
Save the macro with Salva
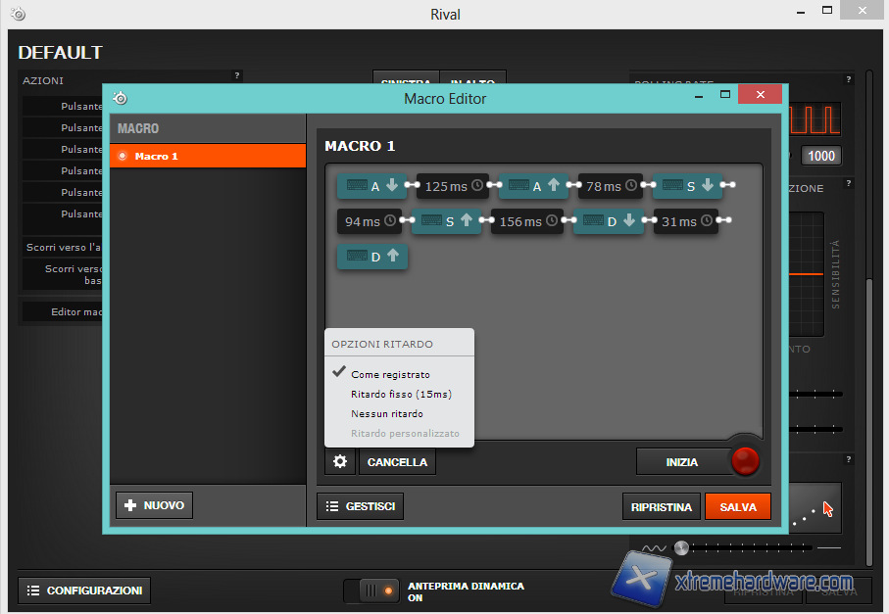[737, 506]
